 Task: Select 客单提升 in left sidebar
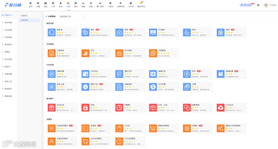[8, 45]
